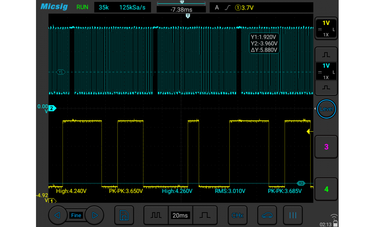Tap the short pulse icon below cyan 1V

326,88
